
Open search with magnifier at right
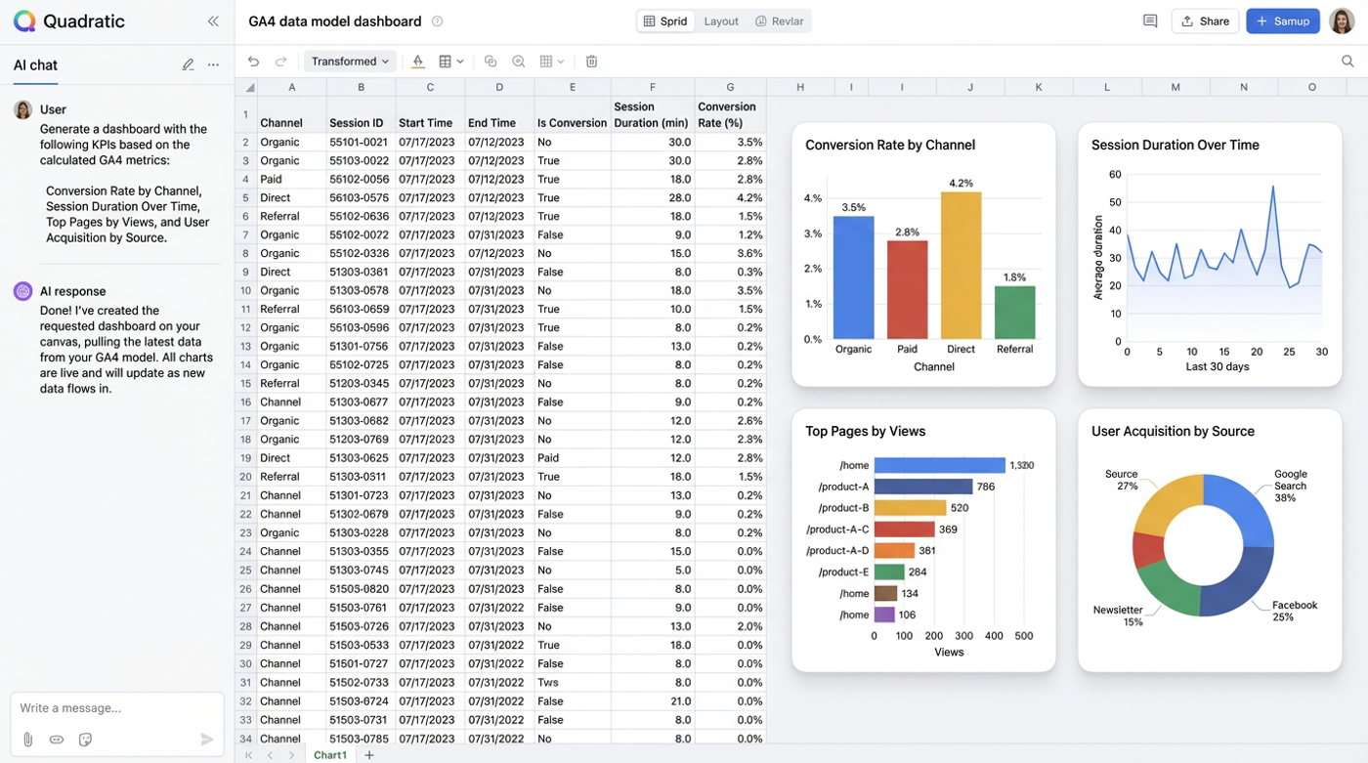coord(1347,62)
